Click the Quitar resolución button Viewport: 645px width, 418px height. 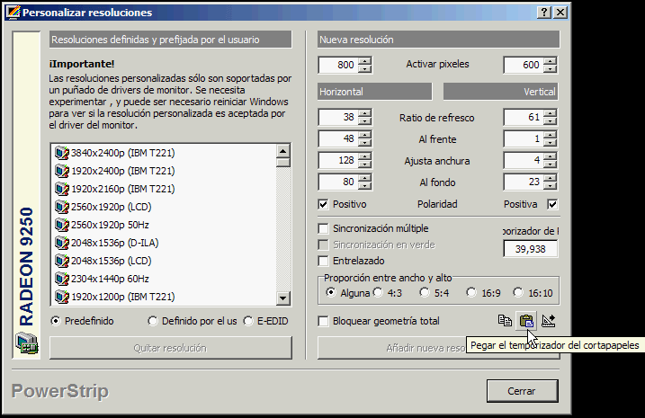pos(171,348)
